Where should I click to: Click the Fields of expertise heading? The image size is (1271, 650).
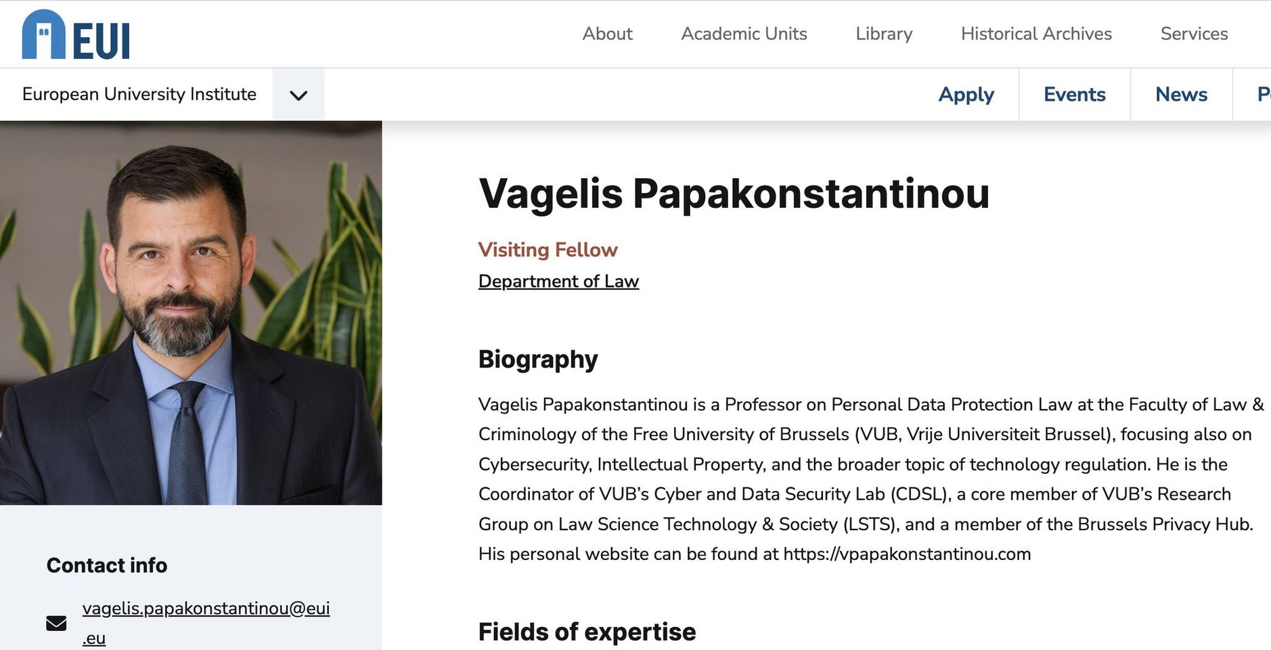[x=587, y=632]
